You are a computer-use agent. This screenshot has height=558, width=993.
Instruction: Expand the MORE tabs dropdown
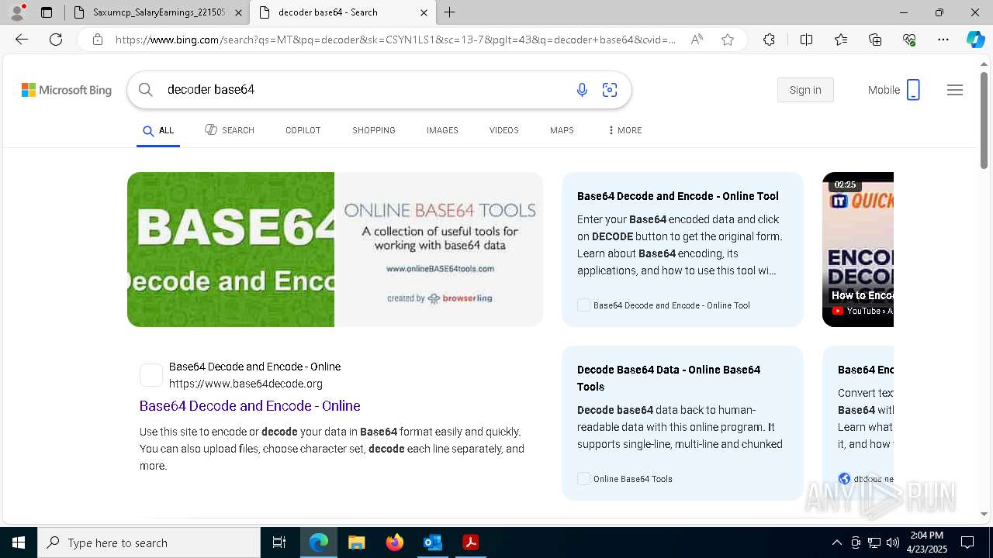pos(625,130)
